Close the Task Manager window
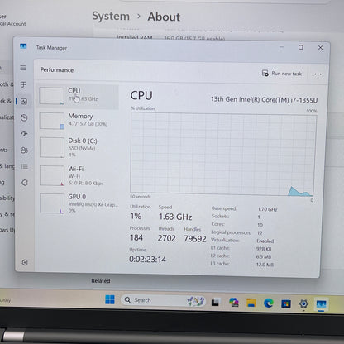Screen dimensions: 344x344 click(x=320, y=48)
